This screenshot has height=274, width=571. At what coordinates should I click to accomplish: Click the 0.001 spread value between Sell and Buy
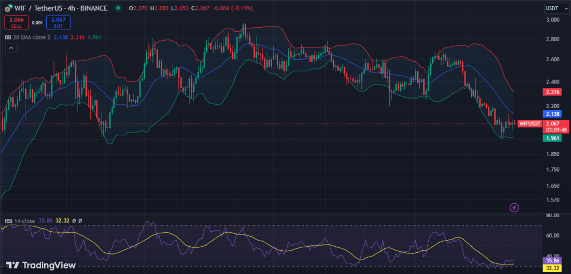point(37,22)
